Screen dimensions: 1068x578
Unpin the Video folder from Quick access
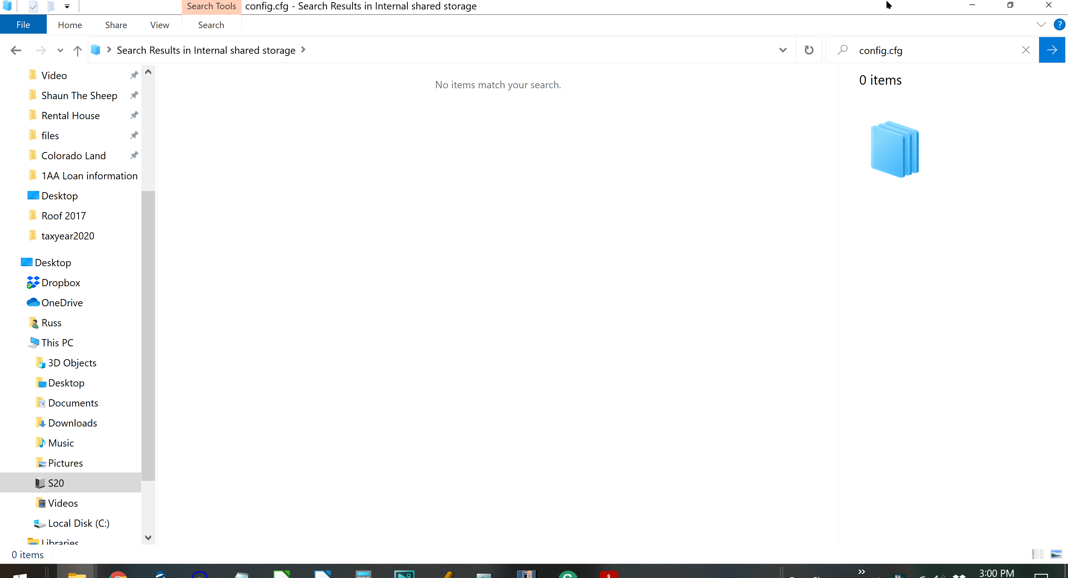coord(134,75)
